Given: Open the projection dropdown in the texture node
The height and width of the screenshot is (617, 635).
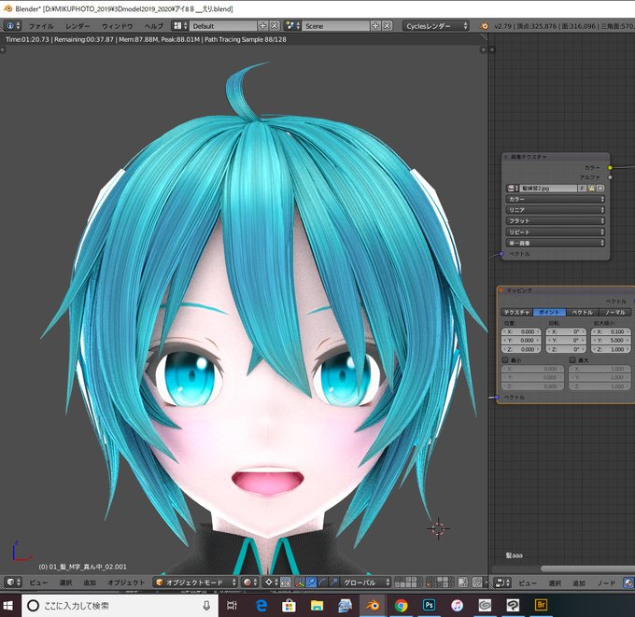Looking at the screenshot, I should pyautogui.click(x=556, y=221).
